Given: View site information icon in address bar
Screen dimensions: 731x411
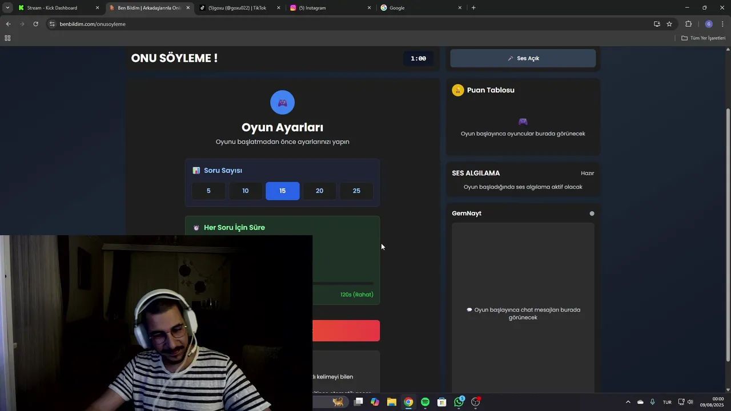Looking at the screenshot, I should pos(52,24).
